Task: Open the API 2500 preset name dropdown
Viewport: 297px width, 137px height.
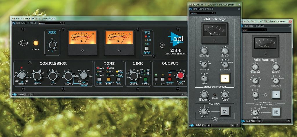Action: click(49, 23)
